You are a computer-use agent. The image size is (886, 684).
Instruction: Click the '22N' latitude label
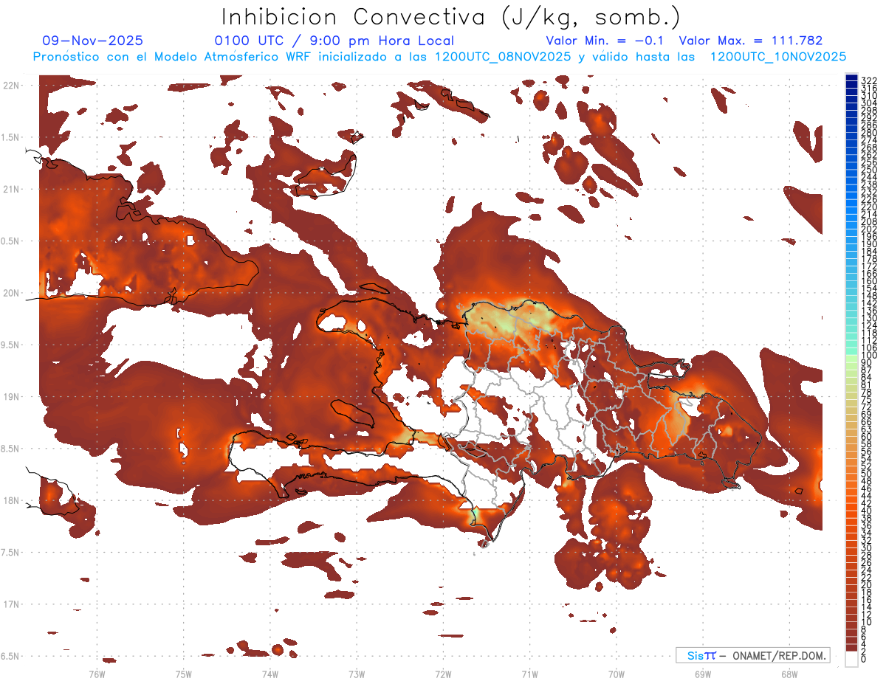11,86
